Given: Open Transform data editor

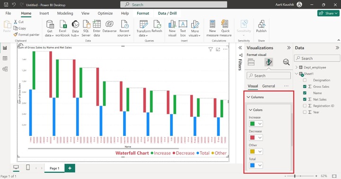Looking at the screenshot, I should click(x=144, y=28).
